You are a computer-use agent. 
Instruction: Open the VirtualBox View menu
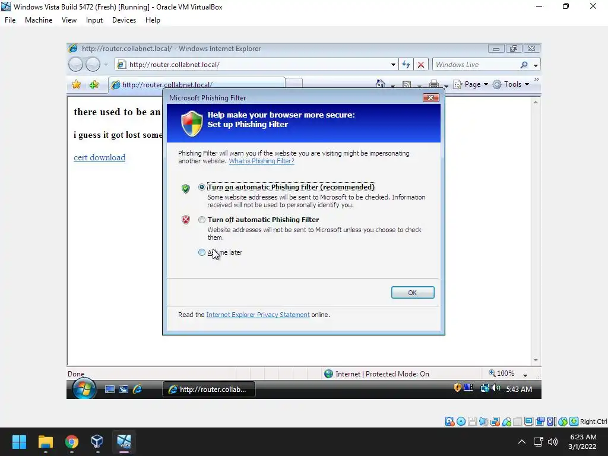(x=69, y=20)
